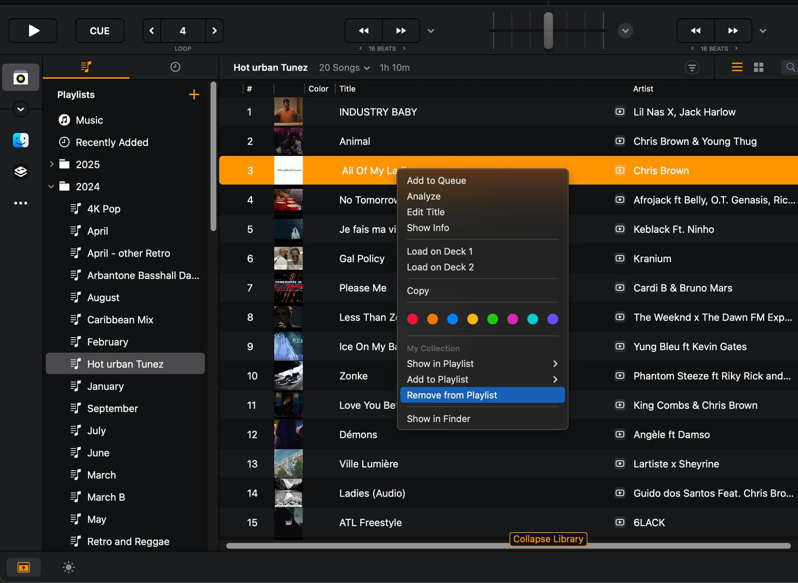Expand Add to Playlist submenu

[x=482, y=379]
